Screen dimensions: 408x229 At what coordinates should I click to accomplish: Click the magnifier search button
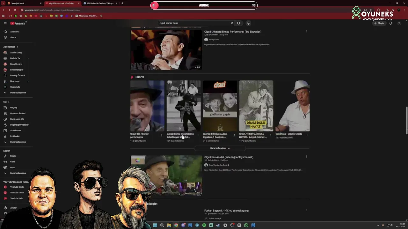pyautogui.click(x=238, y=23)
